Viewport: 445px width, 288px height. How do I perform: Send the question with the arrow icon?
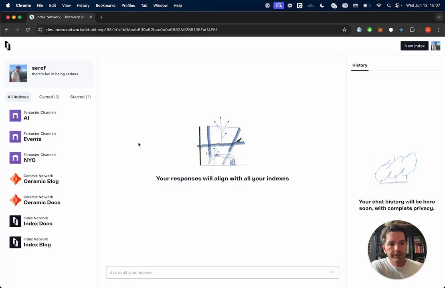[x=332, y=272]
